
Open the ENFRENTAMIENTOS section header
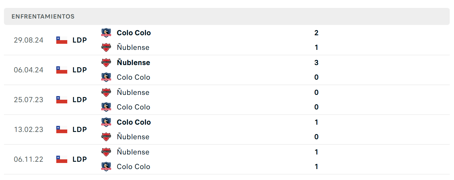(227, 16)
